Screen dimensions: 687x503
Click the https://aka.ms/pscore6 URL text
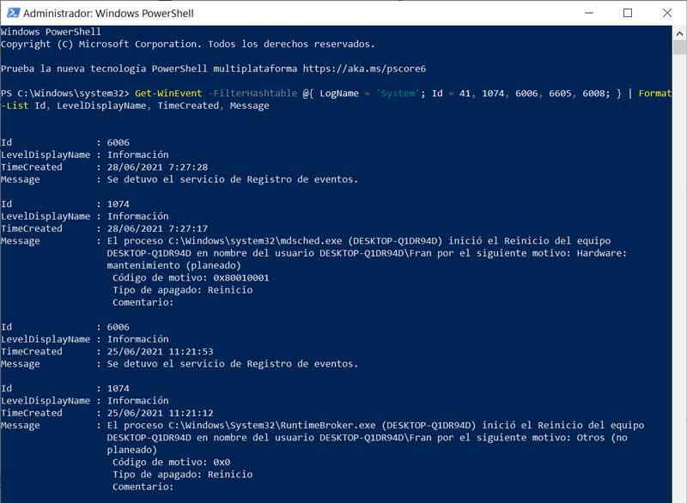[364, 69]
